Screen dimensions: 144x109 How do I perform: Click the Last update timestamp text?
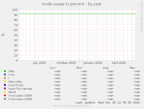(x=108, y=103)
